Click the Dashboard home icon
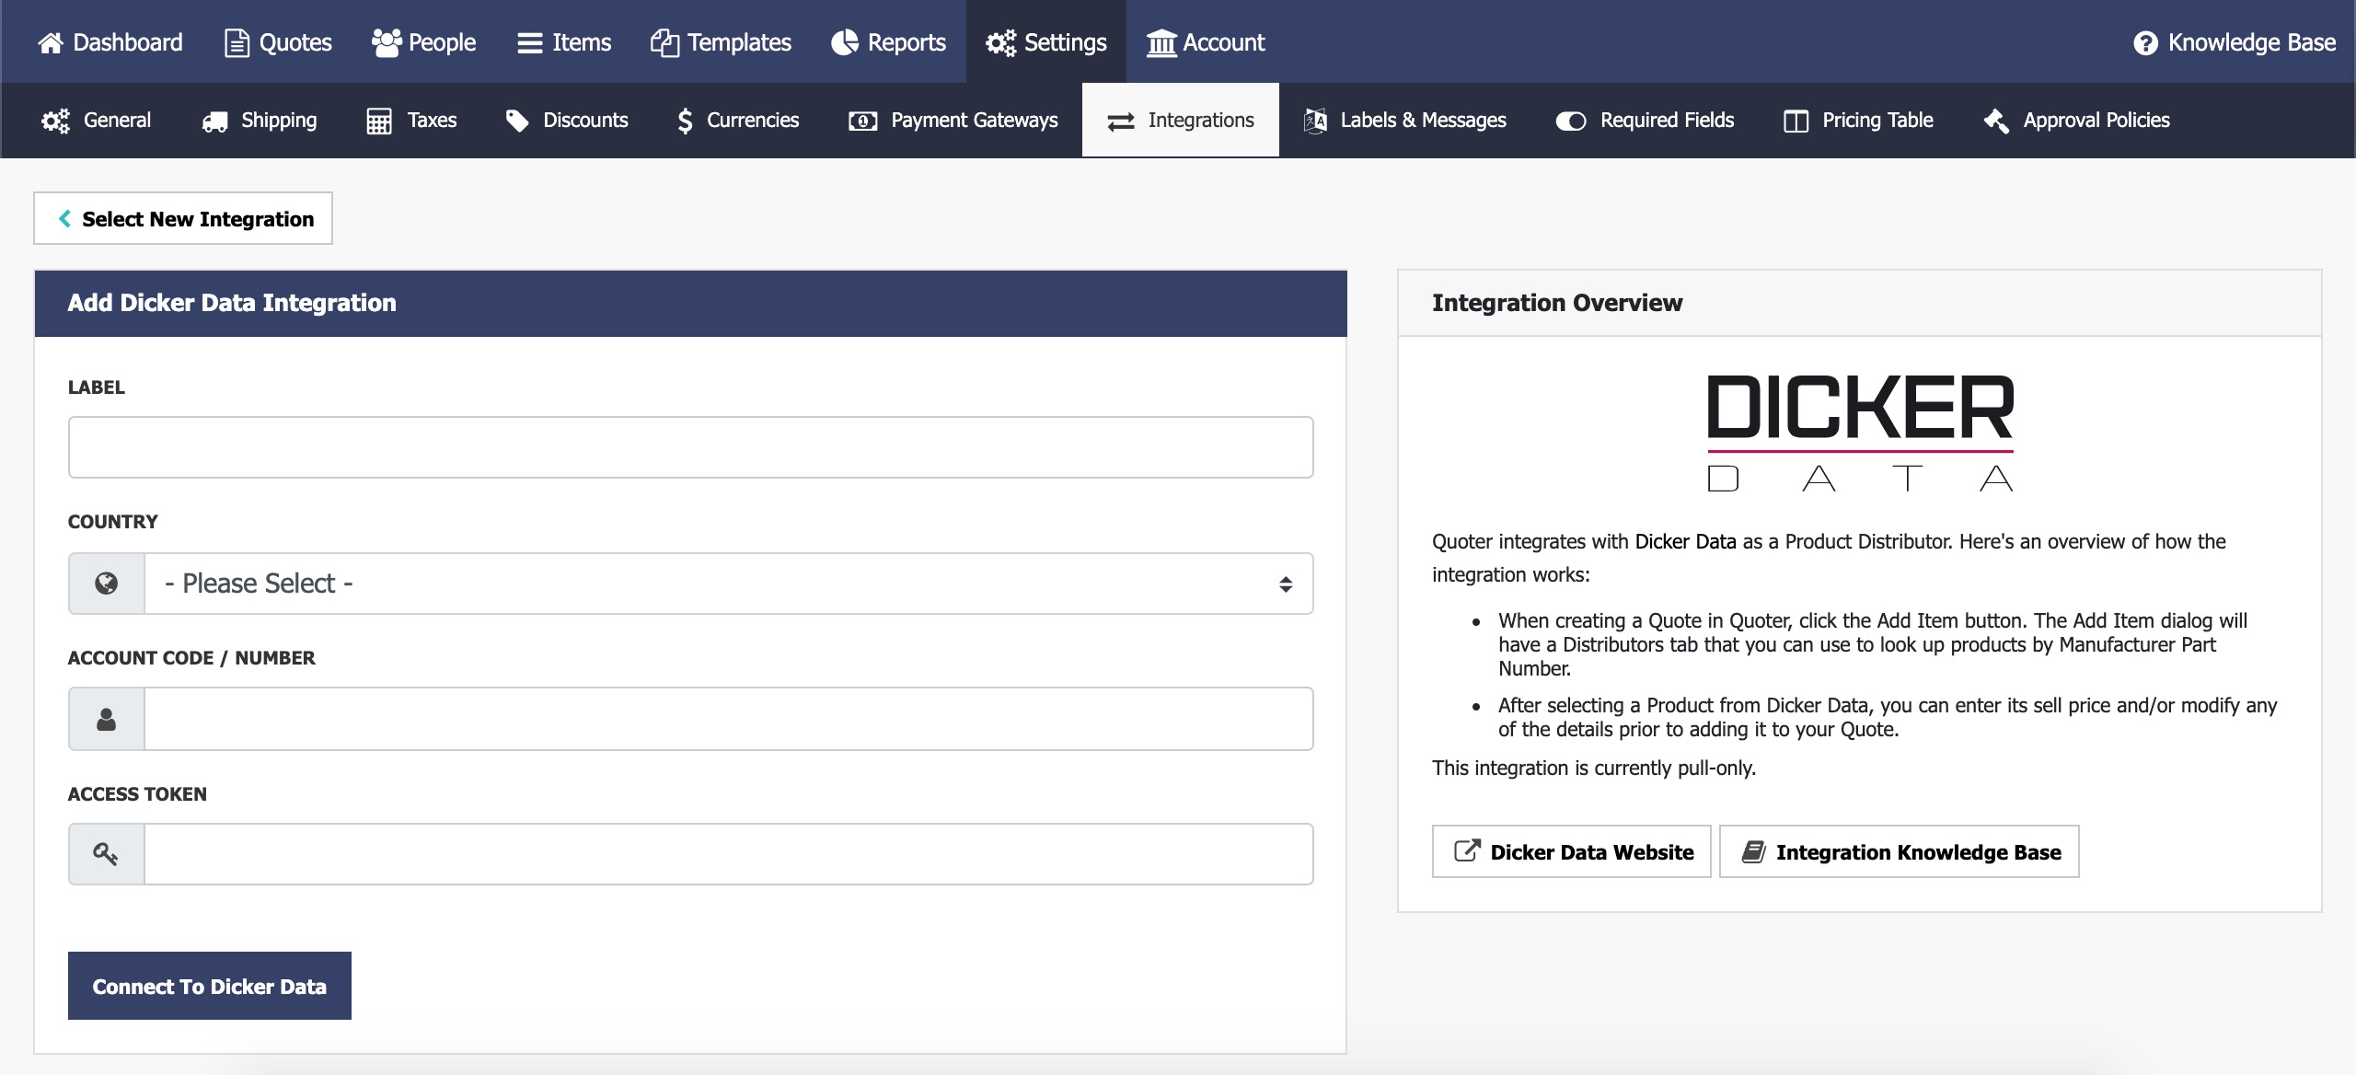Viewport: 2356px width, 1075px height. (51, 42)
